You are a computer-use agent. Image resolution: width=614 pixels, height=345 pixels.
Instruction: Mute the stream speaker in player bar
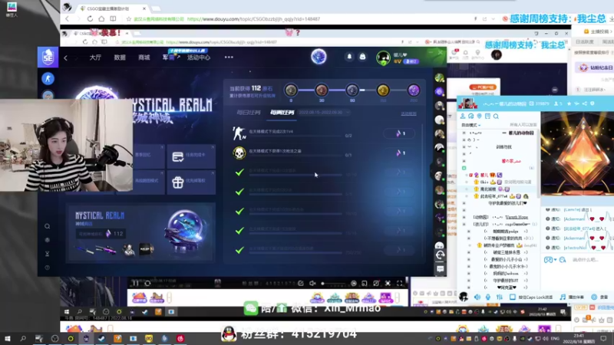(312, 283)
